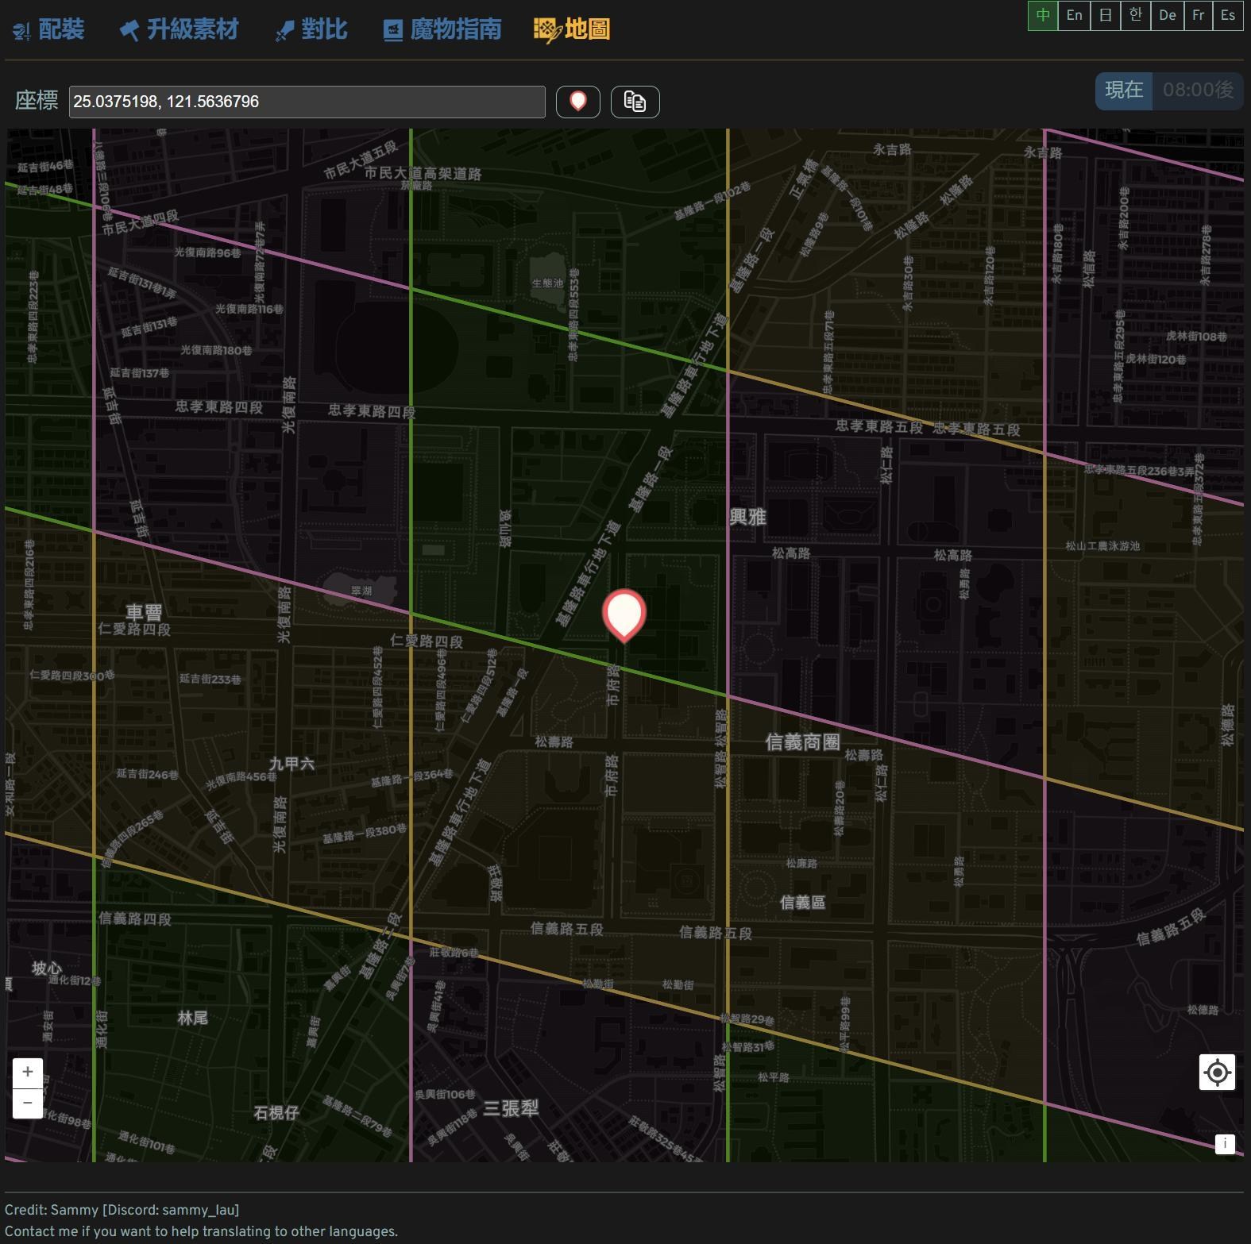This screenshot has width=1251, height=1244.
Task: Locate my position with crosshair button
Action: click(1216, 1073)
